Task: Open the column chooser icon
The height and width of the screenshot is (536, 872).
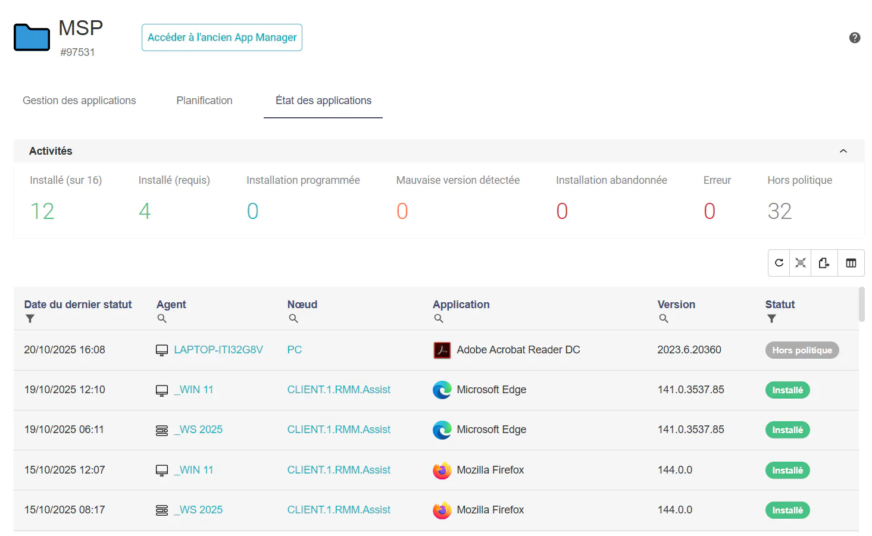Action: (851, 263)
